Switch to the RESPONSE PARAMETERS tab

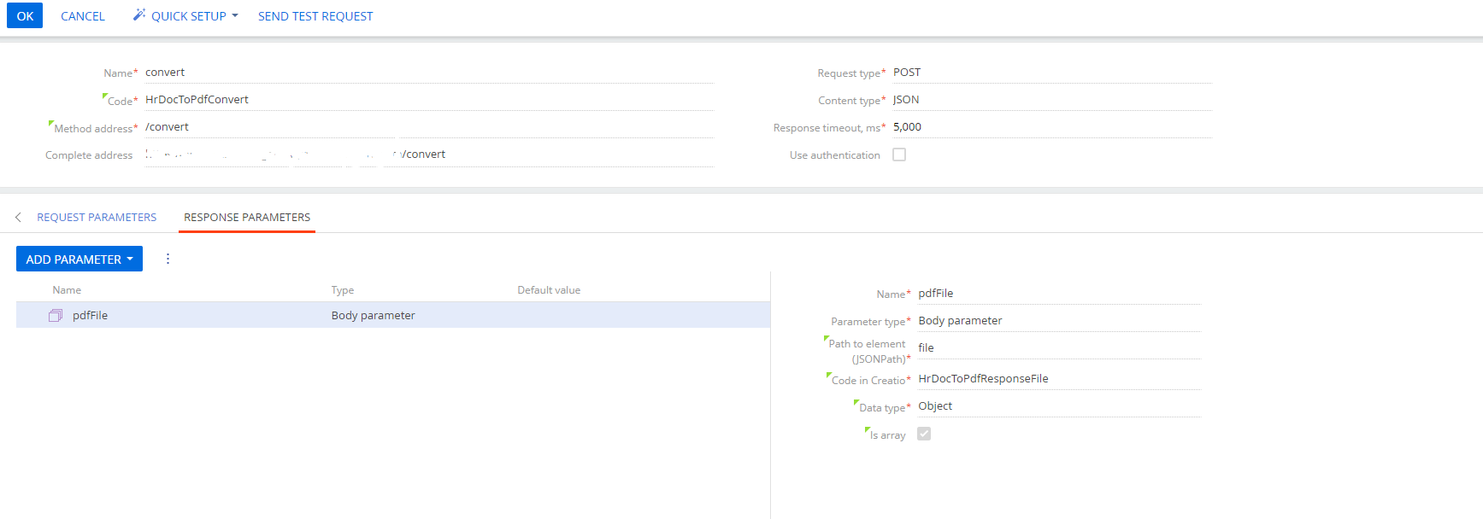247,218
